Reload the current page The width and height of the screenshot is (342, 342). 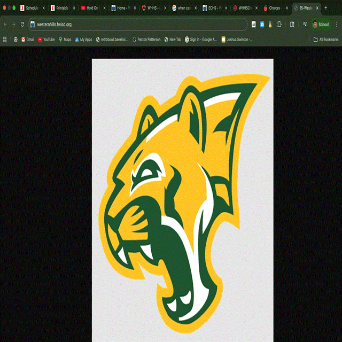pyautogui.click(x=22, y=25)
